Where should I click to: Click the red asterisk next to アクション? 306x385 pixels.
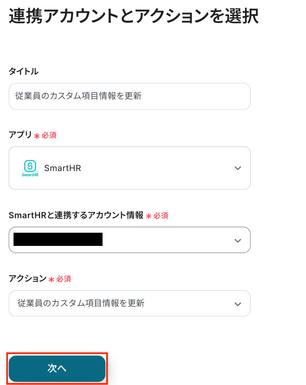[51, 280]
